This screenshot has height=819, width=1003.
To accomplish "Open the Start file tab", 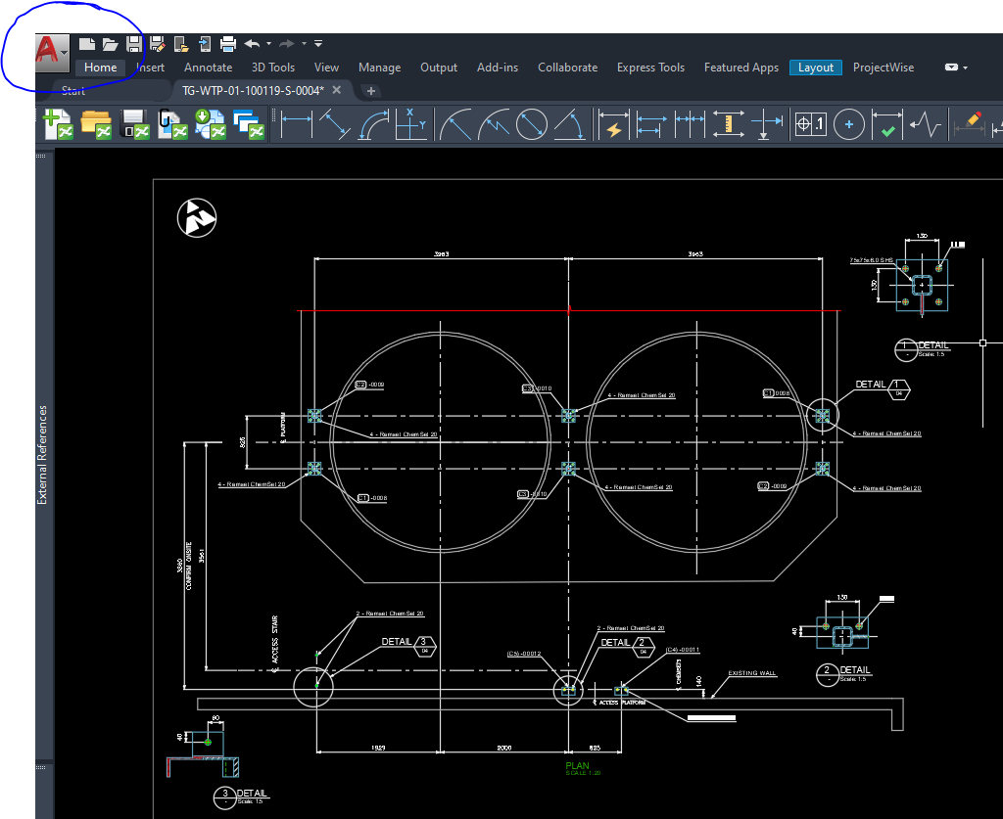I will (73, 89).
